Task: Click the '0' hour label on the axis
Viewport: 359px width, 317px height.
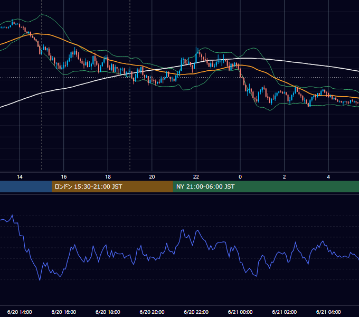Action: tap(240, 177)
